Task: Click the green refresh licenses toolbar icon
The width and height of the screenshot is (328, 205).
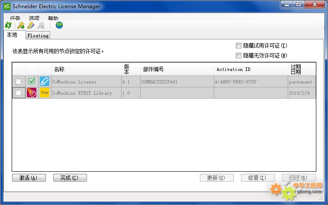Action: [8, 26]
